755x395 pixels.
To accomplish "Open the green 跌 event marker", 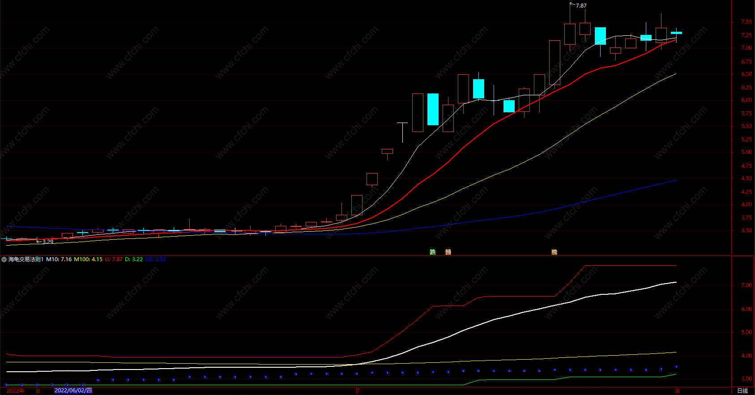I will coord(433,252).
